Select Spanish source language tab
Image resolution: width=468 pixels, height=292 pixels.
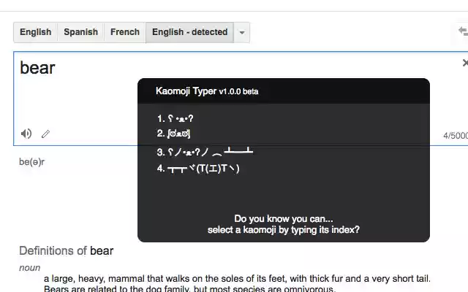(81, 32)
